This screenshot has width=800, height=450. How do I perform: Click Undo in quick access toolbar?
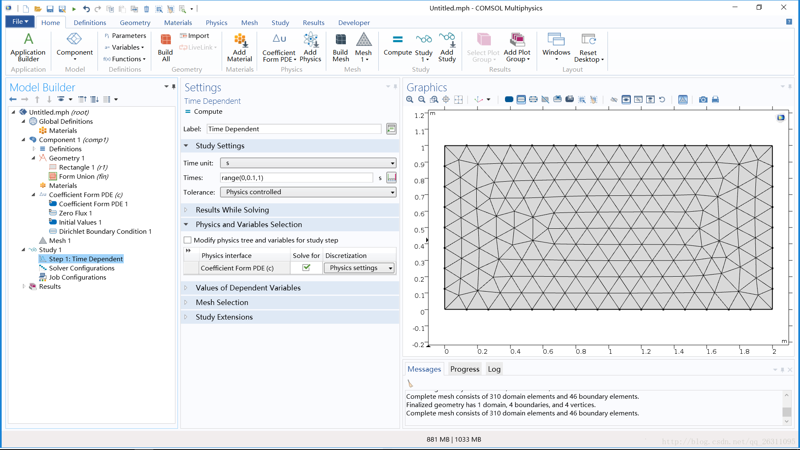coord(86,8)
